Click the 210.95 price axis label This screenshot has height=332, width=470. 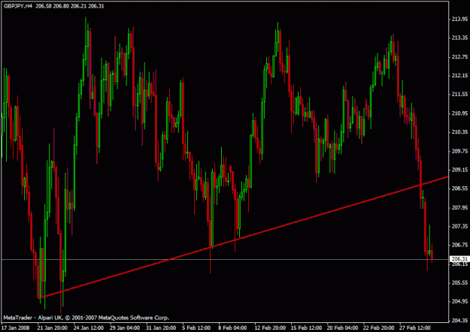(459, 113)
